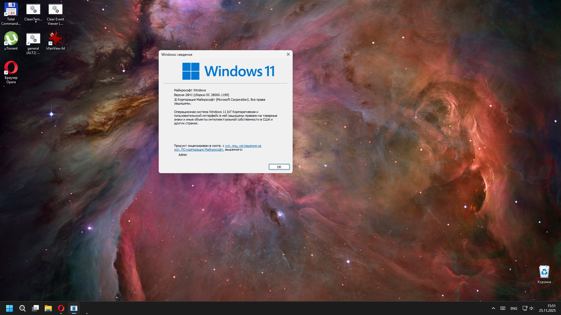Open the усл. лиц. соглашения license link
This screenshot has width=561, height=315.
(218, 148)
